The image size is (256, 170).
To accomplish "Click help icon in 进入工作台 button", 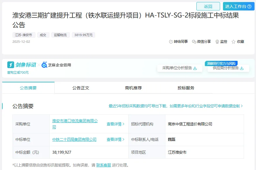I will pyautogui.click(x=249, y=6).
